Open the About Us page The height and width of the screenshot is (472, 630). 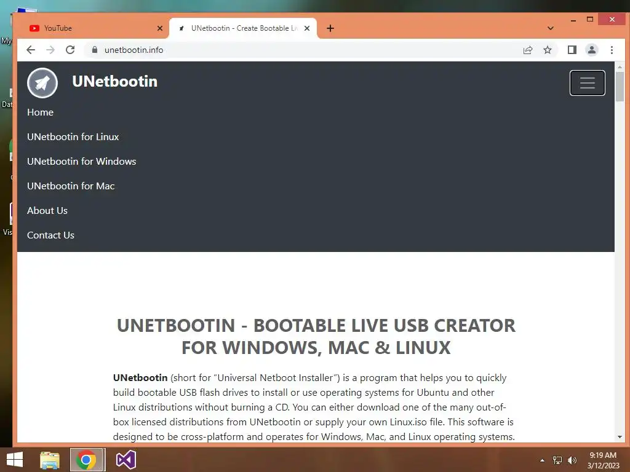click(47, 210)
